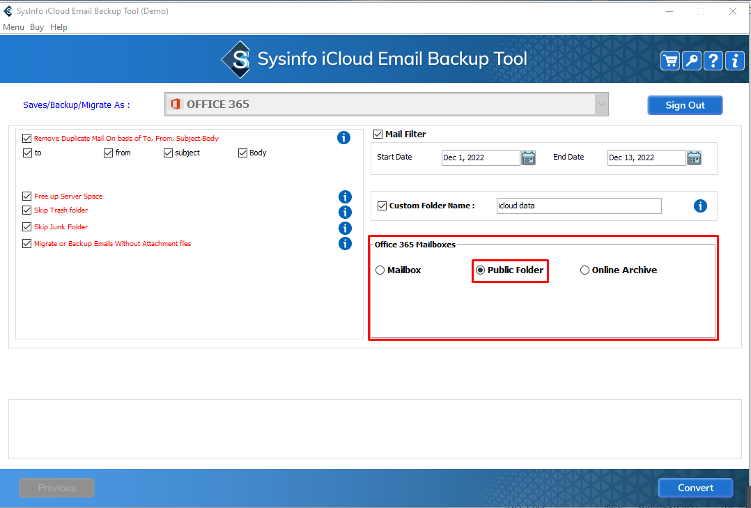The width and height of the screenshot is (751, 508).
Task: Show info for Remove Duplicate Mail option
Action: pyautogui.click(x=343, y=138)
